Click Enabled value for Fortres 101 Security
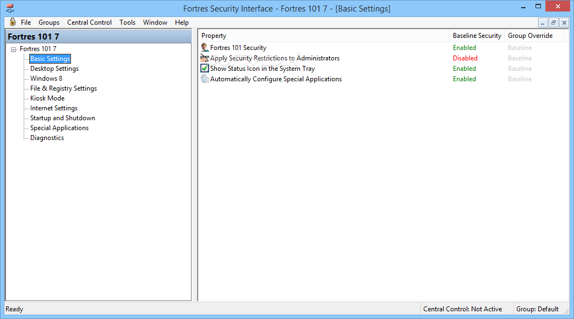The width and height of the screenshot is (574, 319). tap(464, 48)
